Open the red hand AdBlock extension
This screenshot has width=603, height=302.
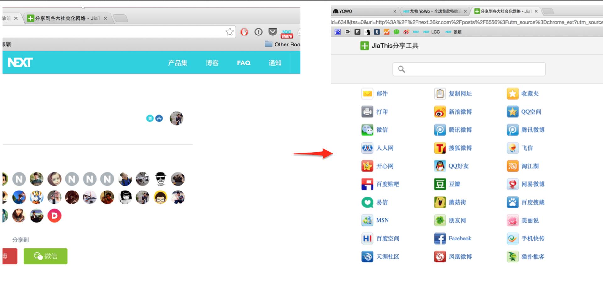click(244, 32)
